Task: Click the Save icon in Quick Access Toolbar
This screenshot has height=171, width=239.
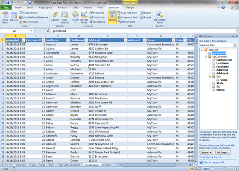Action: (x=7, y=2)
